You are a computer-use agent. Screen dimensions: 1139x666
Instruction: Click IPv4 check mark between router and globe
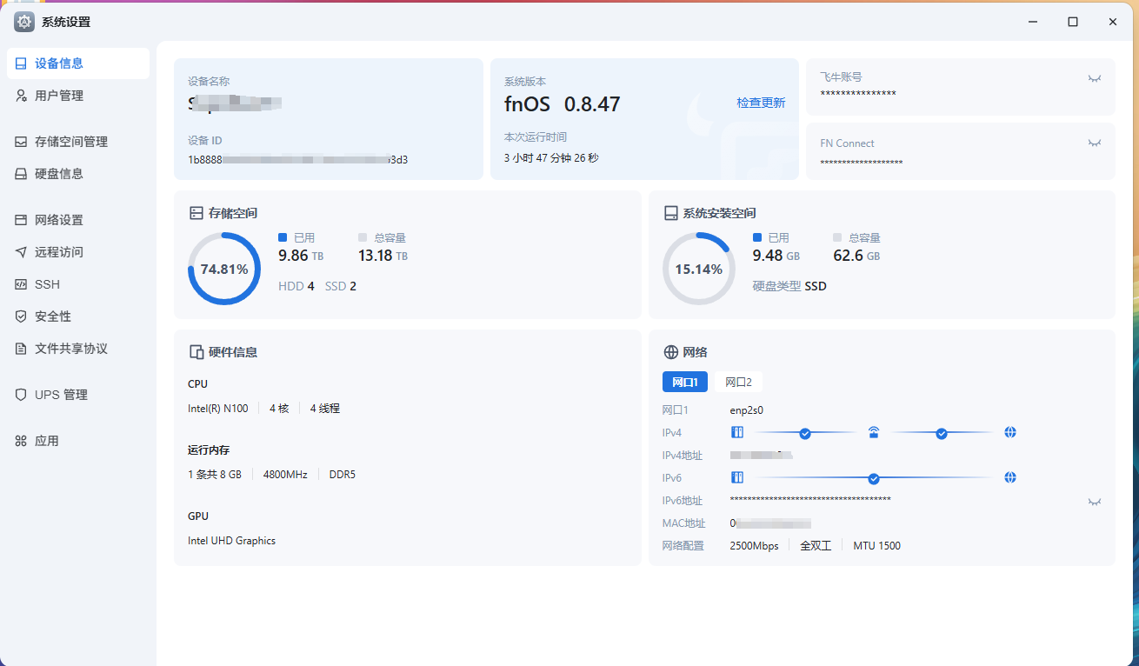tap(942, 433)
